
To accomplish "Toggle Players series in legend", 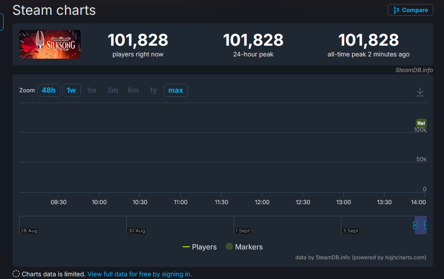I will (200, 247).
